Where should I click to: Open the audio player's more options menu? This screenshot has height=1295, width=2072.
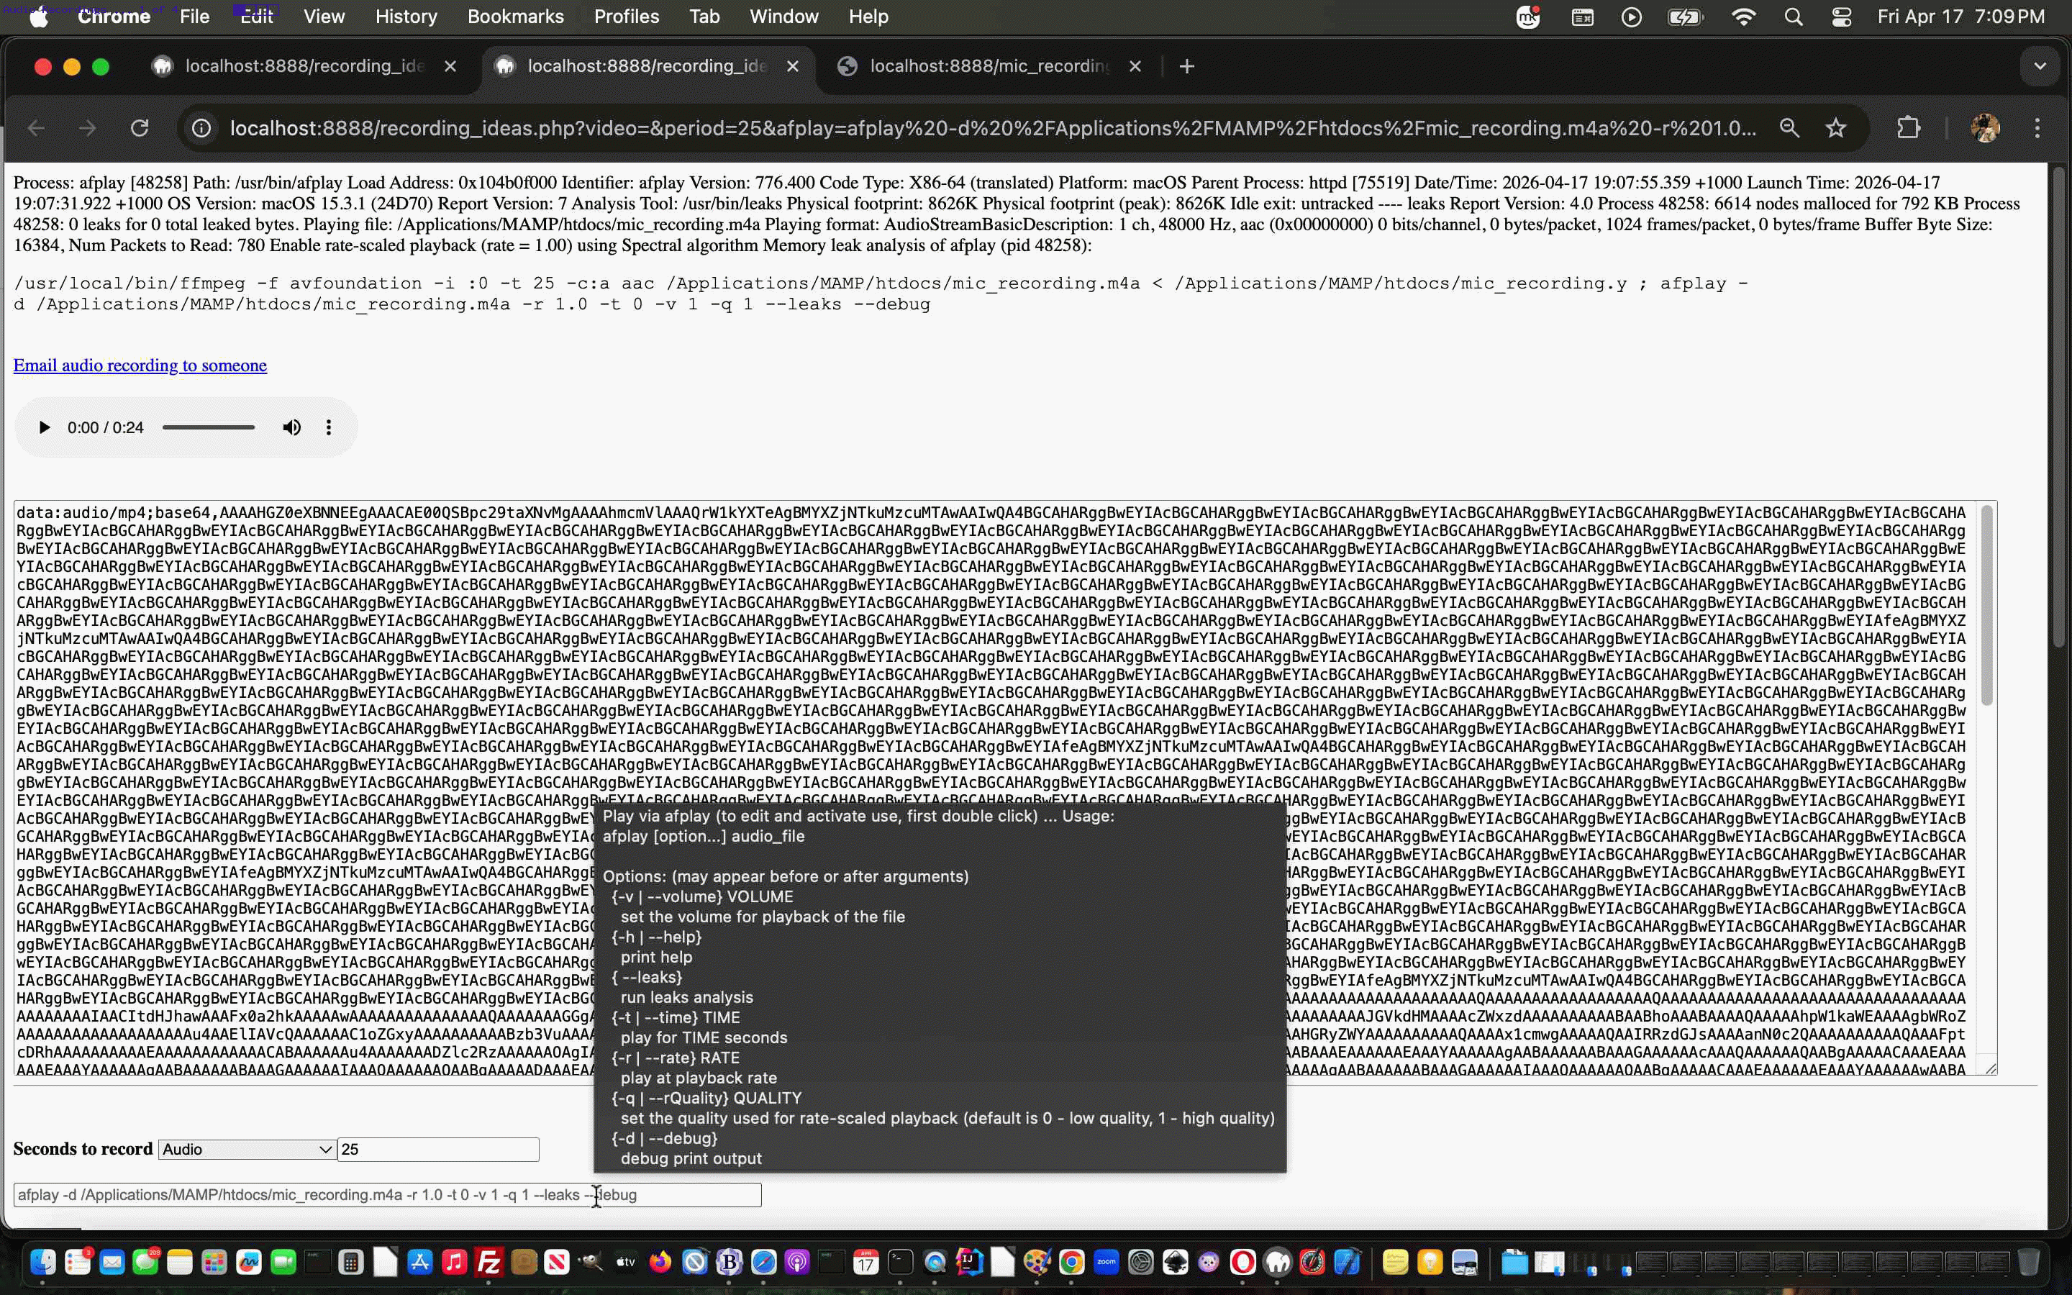click(x=329, y=427)
